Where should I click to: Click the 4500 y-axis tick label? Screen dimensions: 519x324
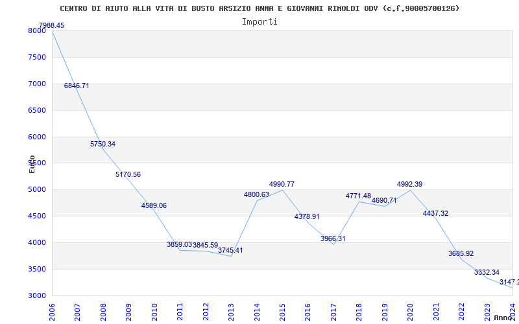coord(37,216)
